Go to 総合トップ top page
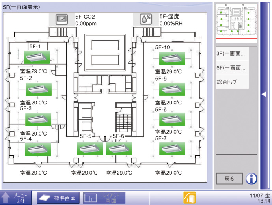Screen dimensions: 272x205 232,82
